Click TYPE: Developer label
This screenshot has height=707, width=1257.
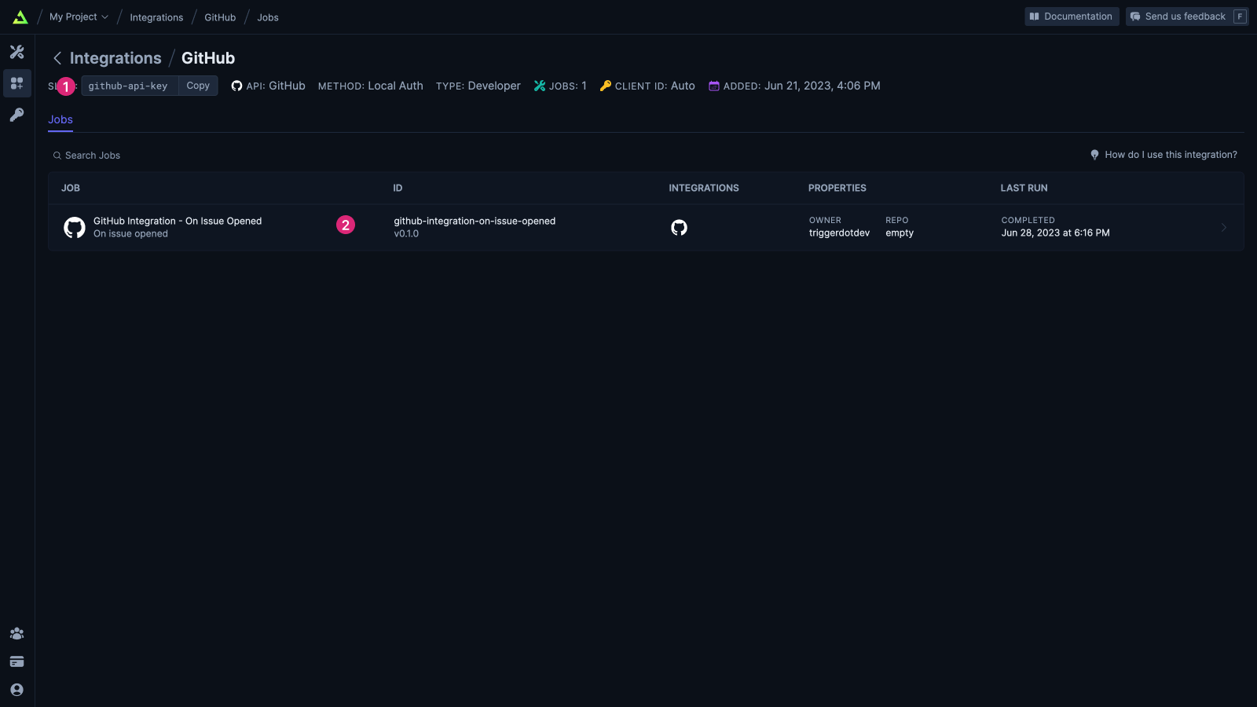pyautogui.click(x=478, y=86)
